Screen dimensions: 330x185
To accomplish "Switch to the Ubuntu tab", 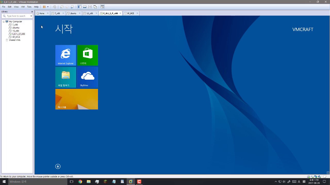I will pyautogui.click(x=73, y=13).
